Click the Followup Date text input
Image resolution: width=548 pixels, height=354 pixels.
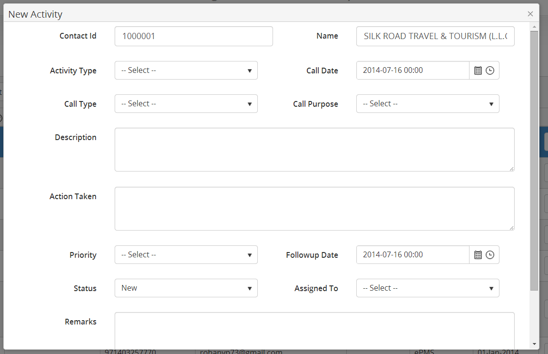pyautogui.click(x=413, y=255)
